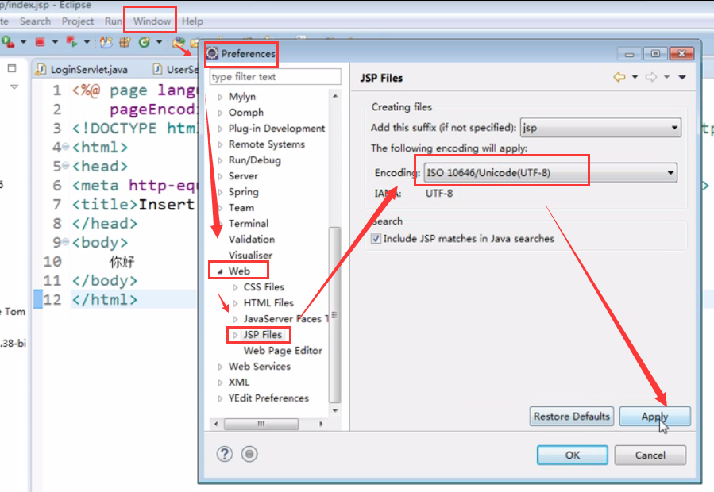Screen dimensions: 714x492
Task: Open the Back history dropdown arrow
Action: point(635,77)
